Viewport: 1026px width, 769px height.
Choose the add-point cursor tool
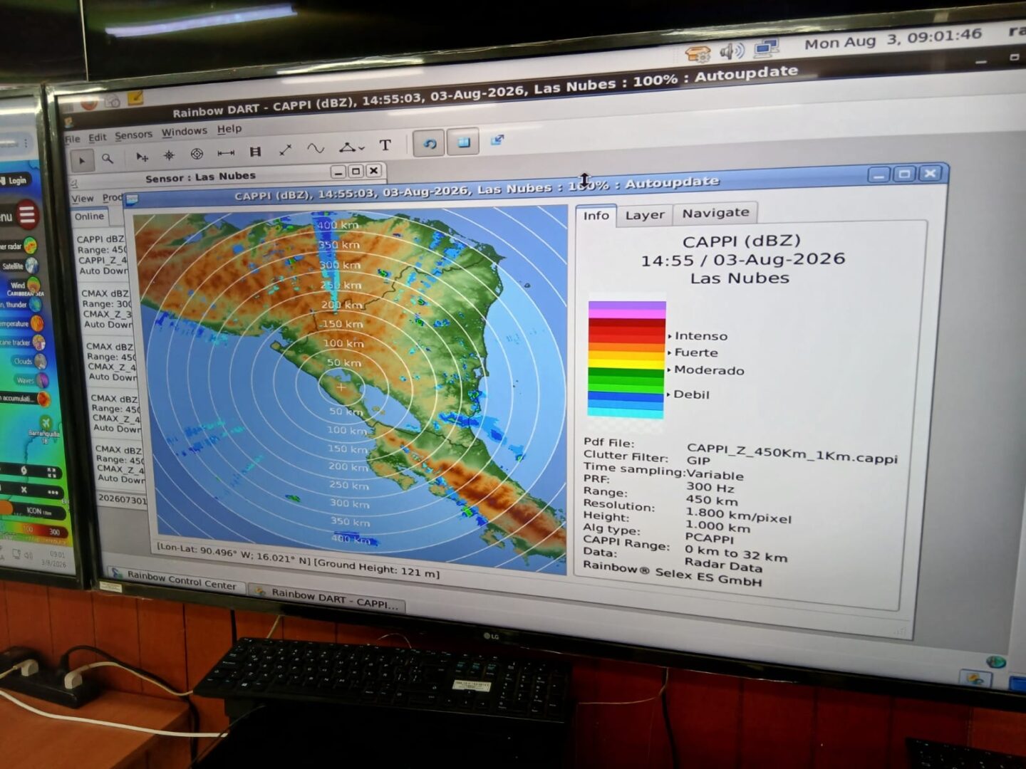coord(142,157)
